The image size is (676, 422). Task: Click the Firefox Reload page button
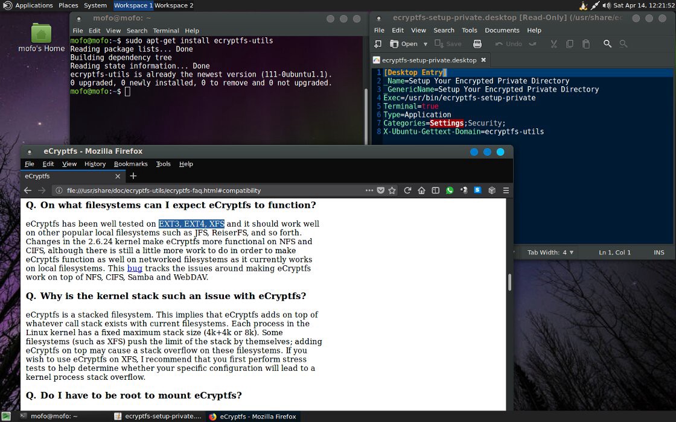pos(407,191)
